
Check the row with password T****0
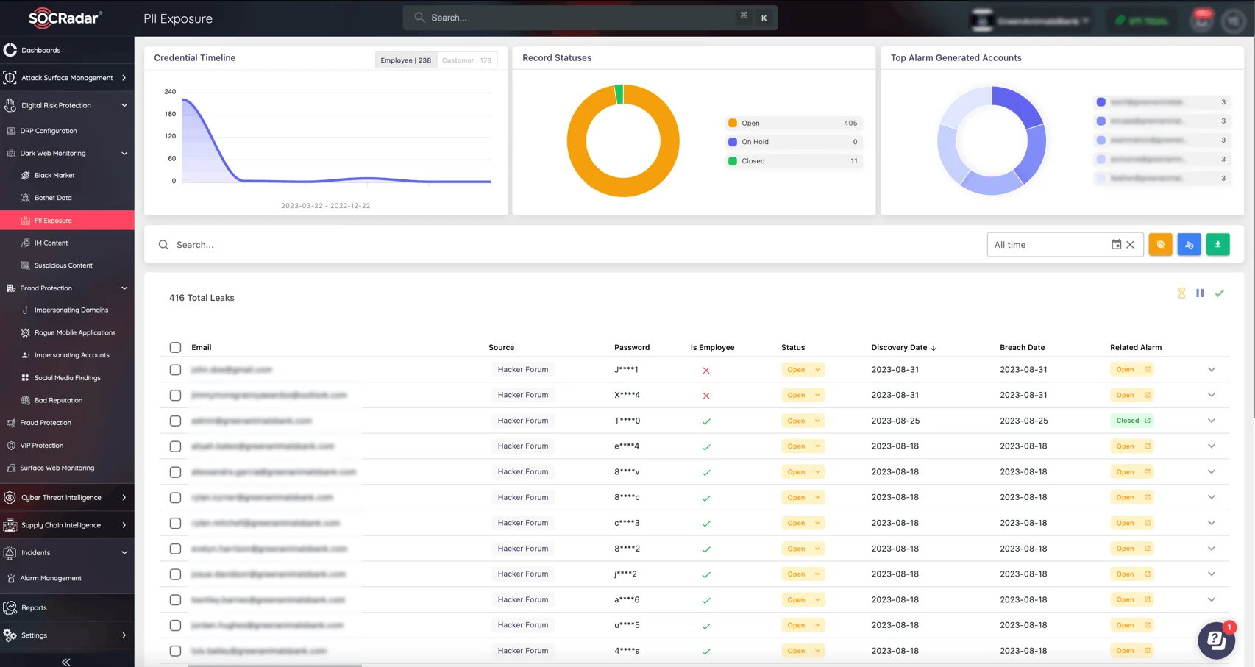[175, 421]
